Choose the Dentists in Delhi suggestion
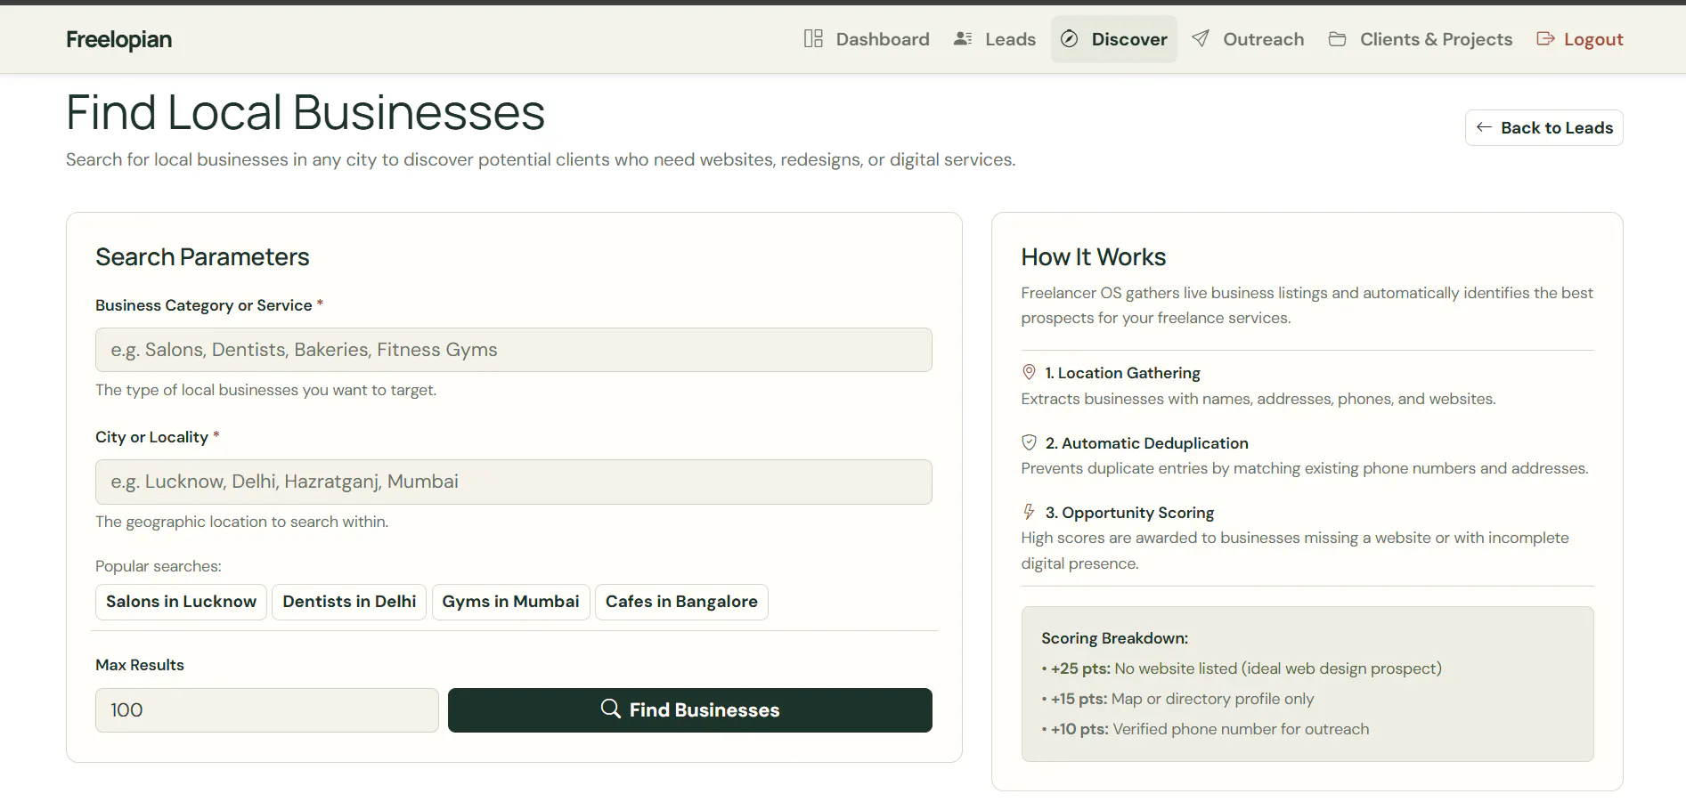Viewport: 1686px width, 802px height. [x=349, y=602]
